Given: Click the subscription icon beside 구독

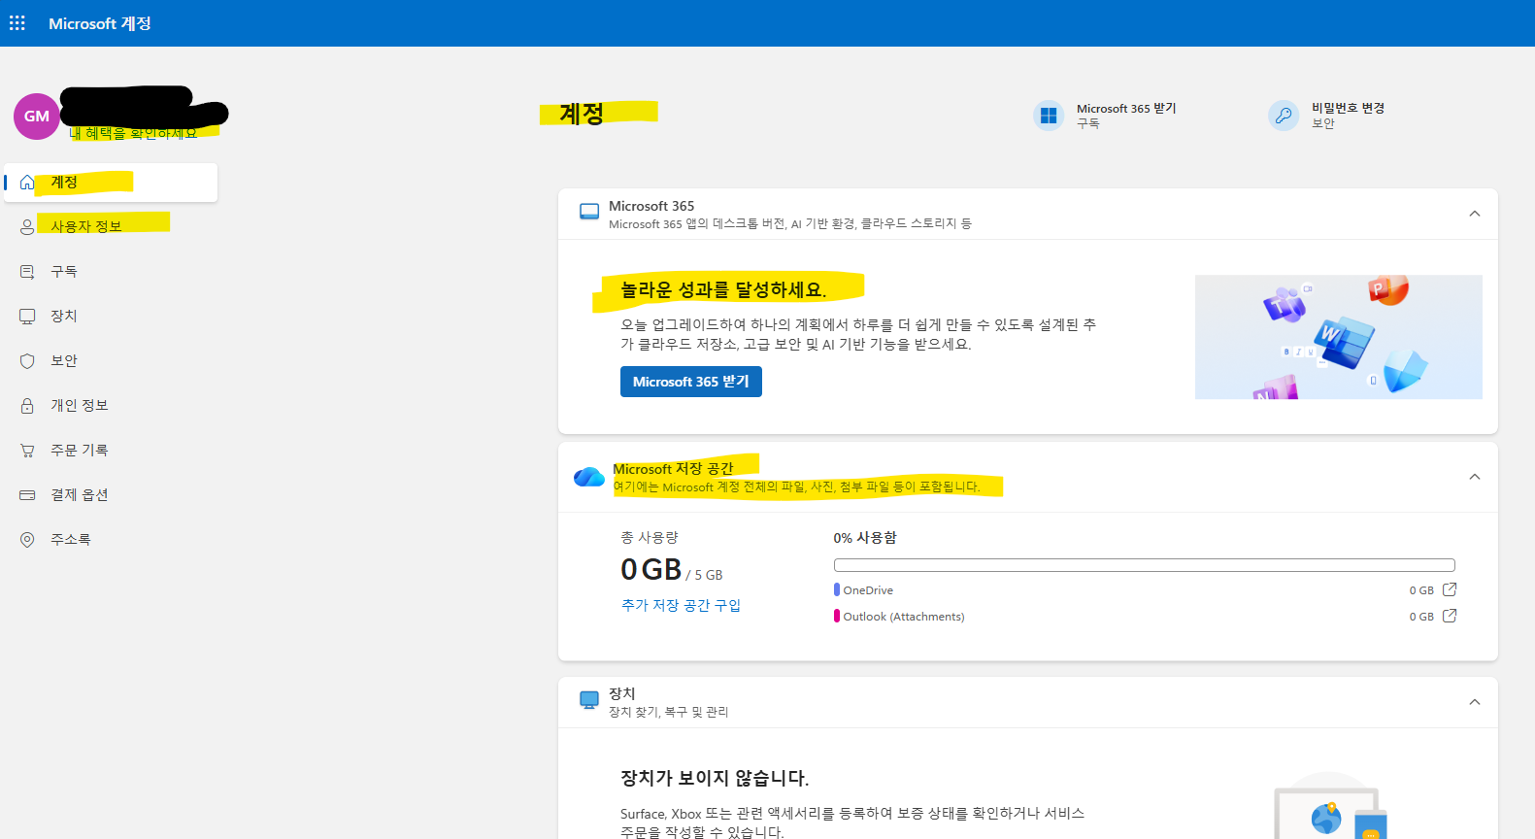Looking at the screenshot, I should 27,272.
